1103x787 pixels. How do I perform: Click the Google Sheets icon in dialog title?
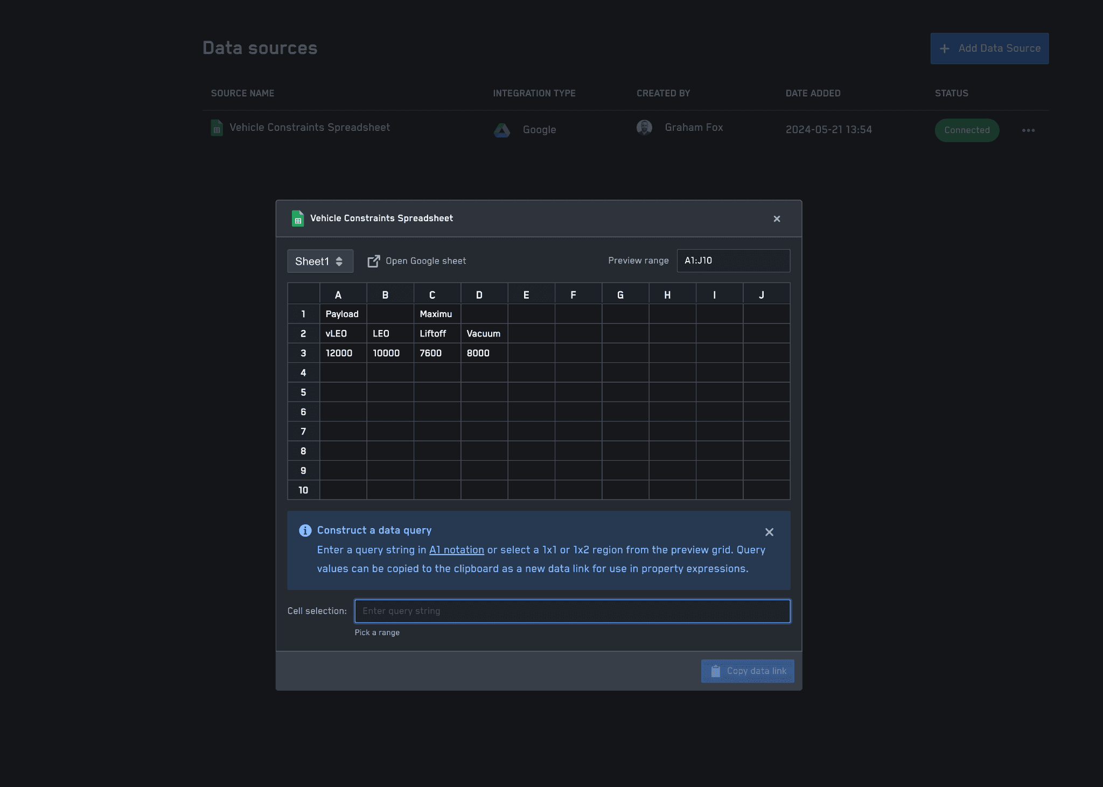pyautogui.click(x=297, y=218)
